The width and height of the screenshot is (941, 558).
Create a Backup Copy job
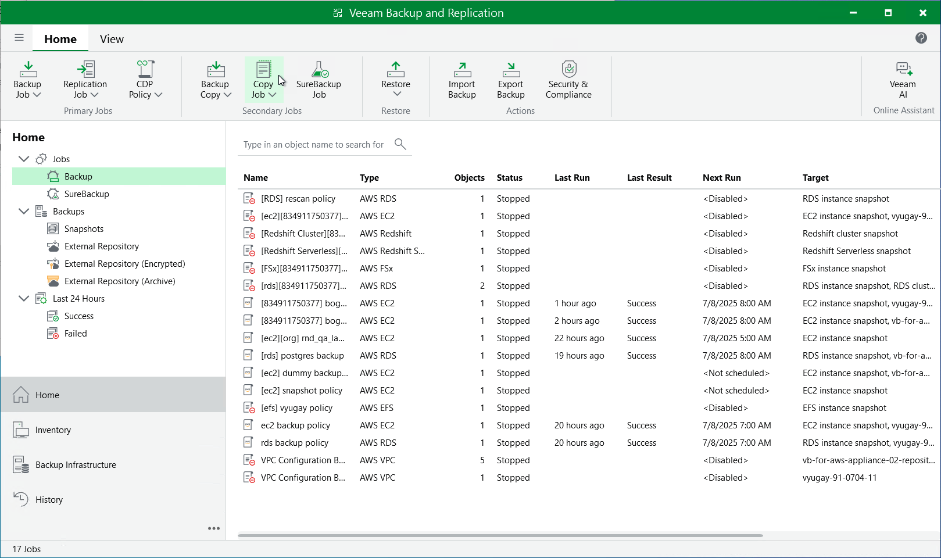click(214, 80)
